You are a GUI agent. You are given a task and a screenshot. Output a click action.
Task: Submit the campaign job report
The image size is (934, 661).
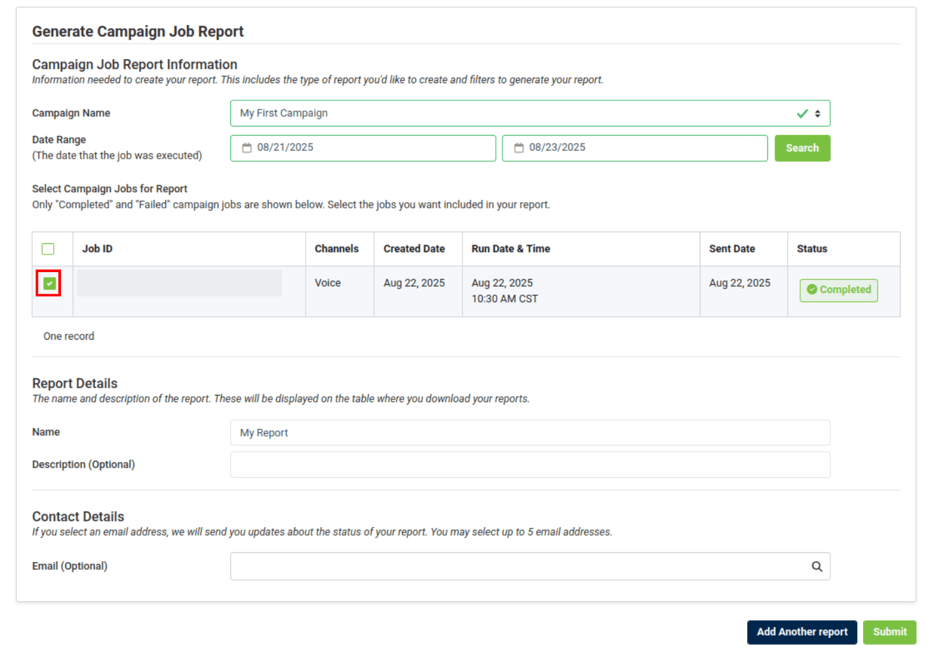pyautogui.click(x=889, y=632)
